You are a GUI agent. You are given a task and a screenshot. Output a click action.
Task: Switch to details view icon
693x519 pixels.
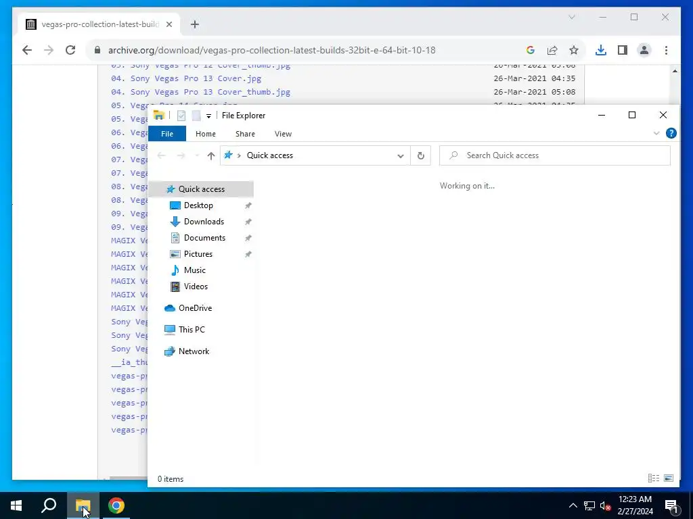(x=654, y=478)
